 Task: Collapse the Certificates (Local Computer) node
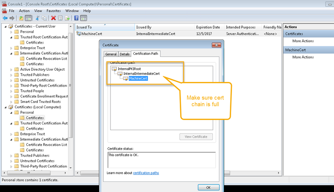tap(5, 107)
